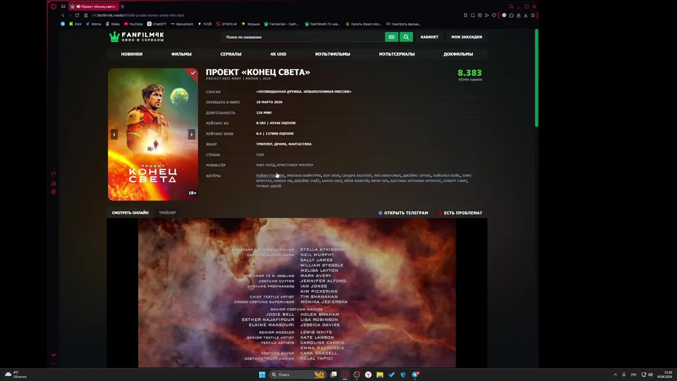Click the page vertical scrollbar
This screenshot has height=381, width=677.
coord(536,78)
